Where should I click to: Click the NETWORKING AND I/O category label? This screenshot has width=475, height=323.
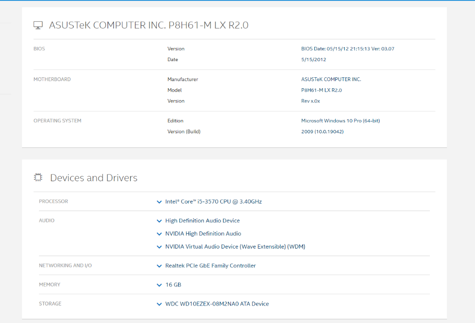tap(65, 266)
